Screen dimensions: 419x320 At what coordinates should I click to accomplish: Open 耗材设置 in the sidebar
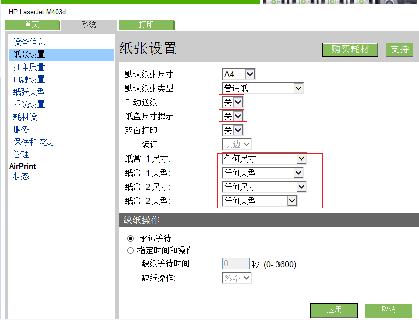click(29, 117)
